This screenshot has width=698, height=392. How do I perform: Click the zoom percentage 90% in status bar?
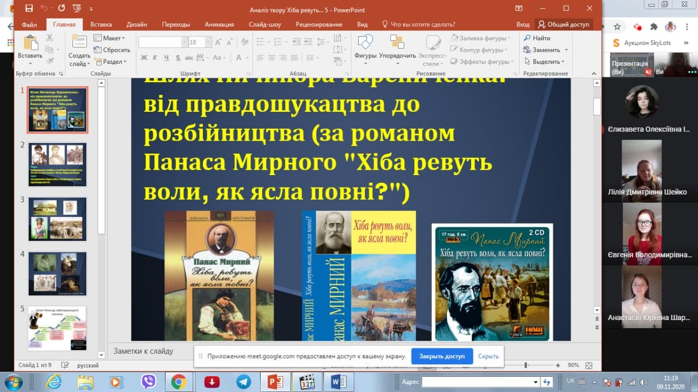tap(573, 365)
